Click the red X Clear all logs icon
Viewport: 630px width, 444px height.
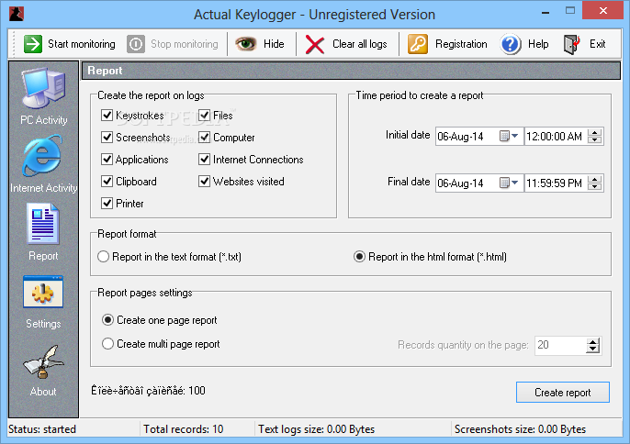tap(315, 44)
